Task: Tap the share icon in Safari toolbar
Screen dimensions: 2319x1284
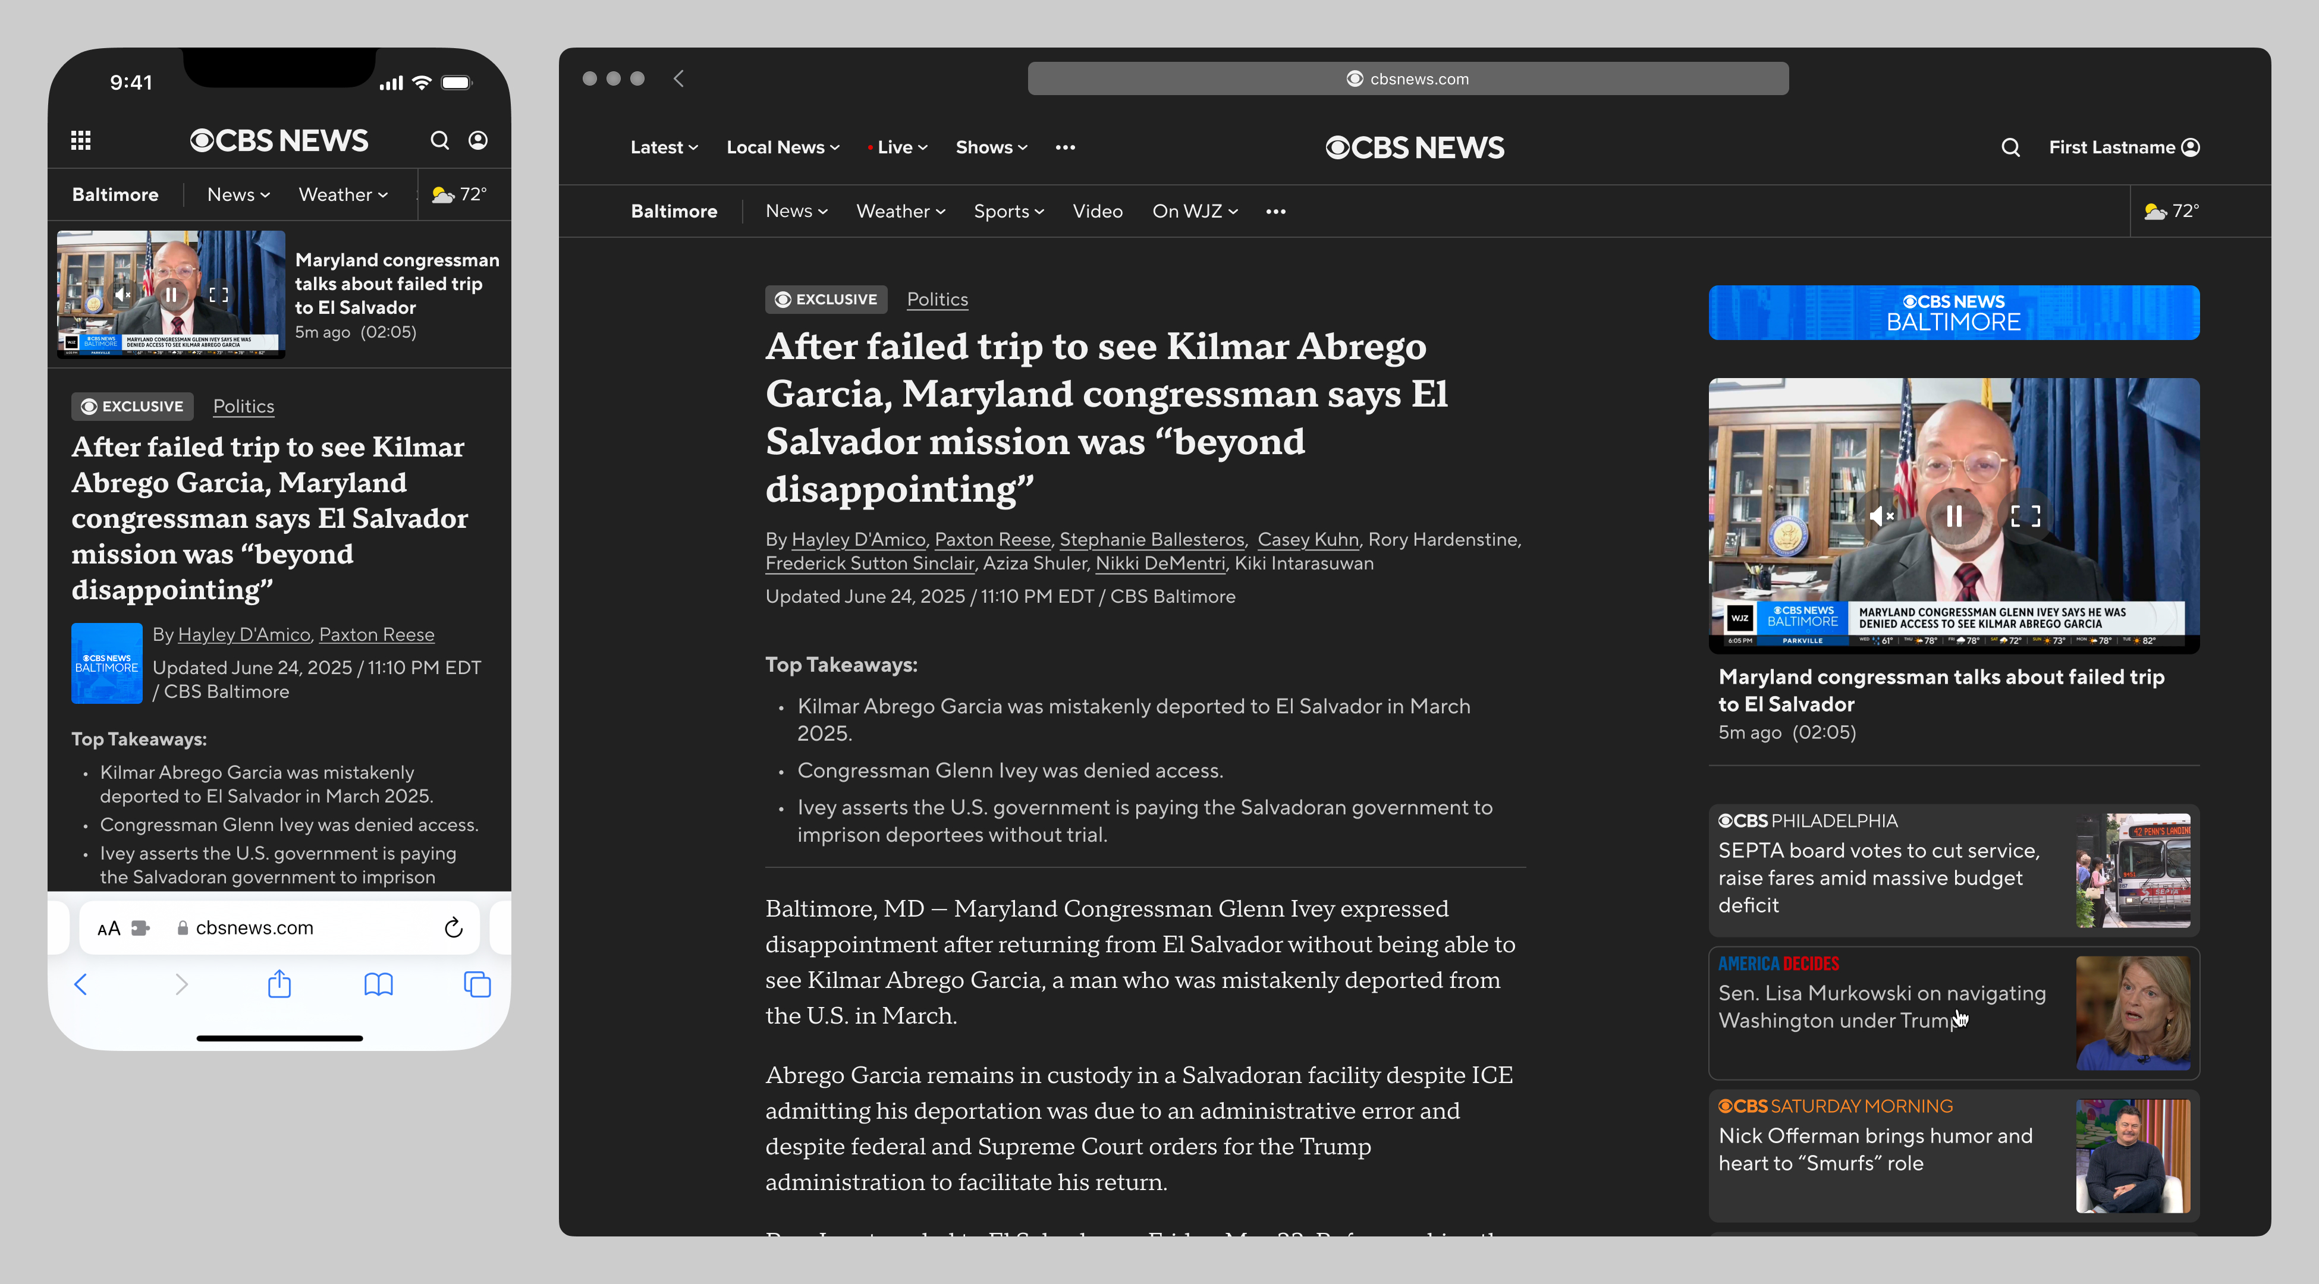Action: 279,983
